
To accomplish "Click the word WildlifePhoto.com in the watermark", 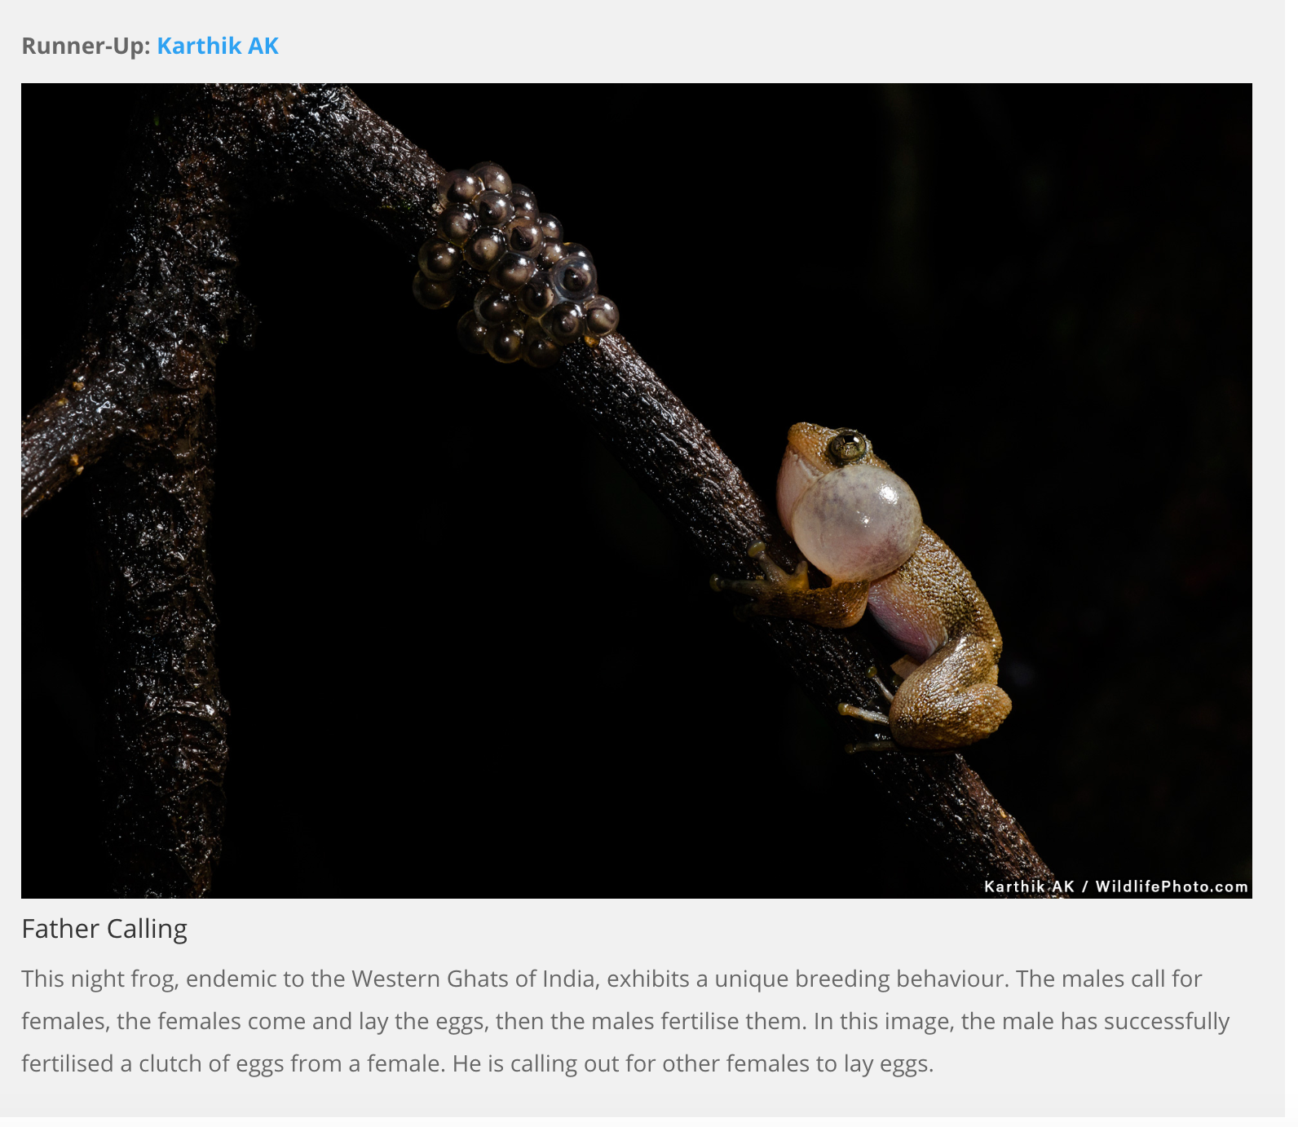I will (1172, 886).
